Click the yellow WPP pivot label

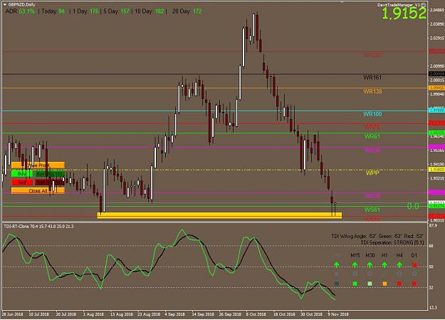tap(372, 173)
